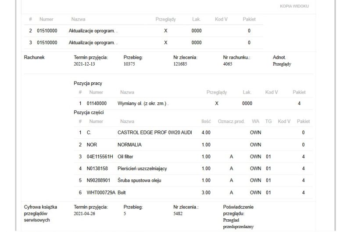Select the Aktualizacje oprogram. row number 3
Screen dimensions: 351x232
143,42
